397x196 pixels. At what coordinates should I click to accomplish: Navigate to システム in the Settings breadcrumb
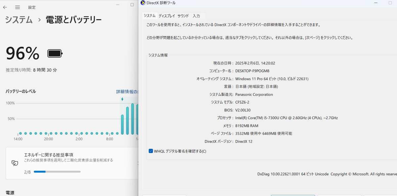click(19, 20)
